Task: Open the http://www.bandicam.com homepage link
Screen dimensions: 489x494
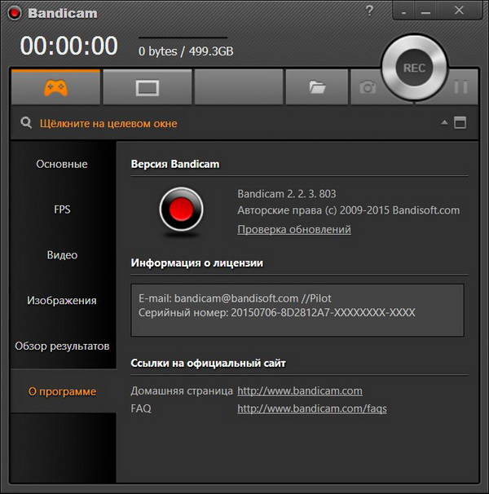Action: pyautogui.click(x=299, y=390)
